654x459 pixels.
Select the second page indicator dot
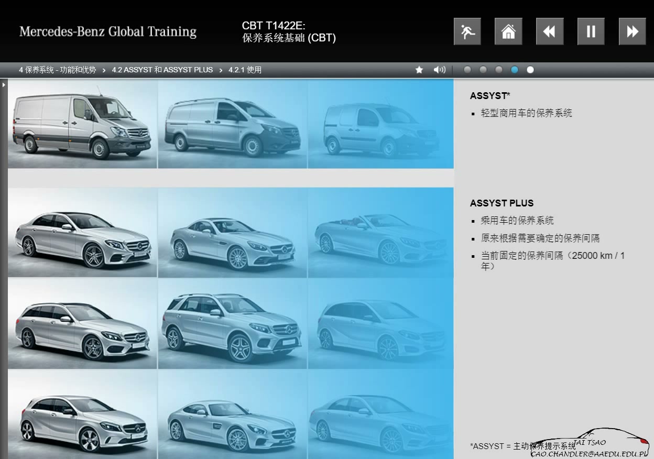point(483,70)
